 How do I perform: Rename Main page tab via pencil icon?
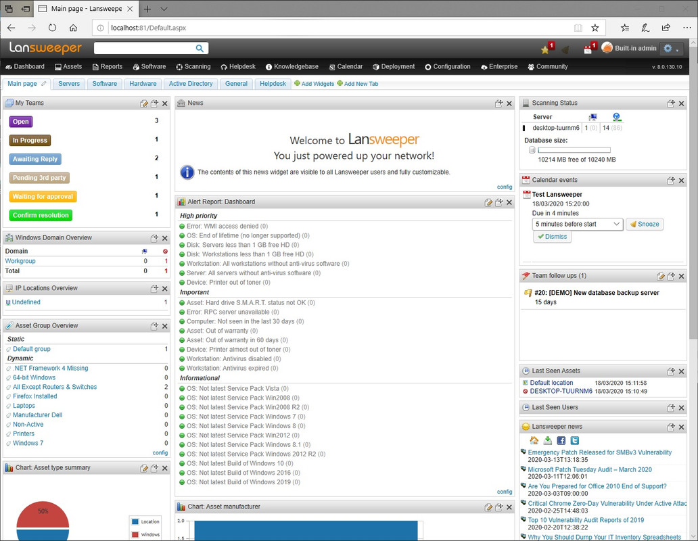pos(43,84)
